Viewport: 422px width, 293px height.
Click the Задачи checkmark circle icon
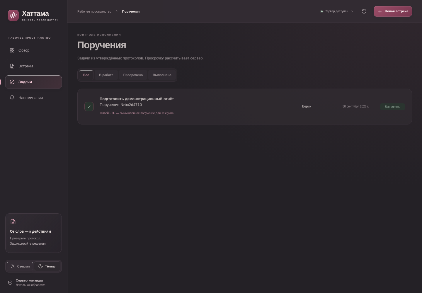[x=12, y=82]
